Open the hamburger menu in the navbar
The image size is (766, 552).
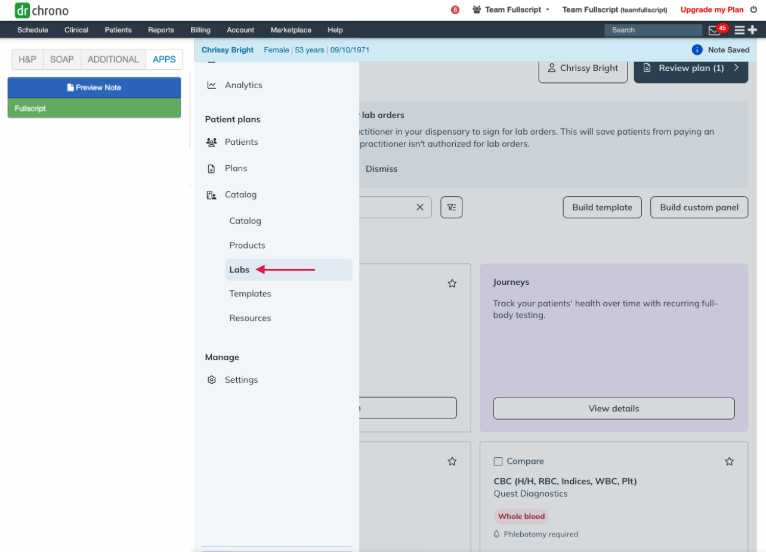(740, 30)
